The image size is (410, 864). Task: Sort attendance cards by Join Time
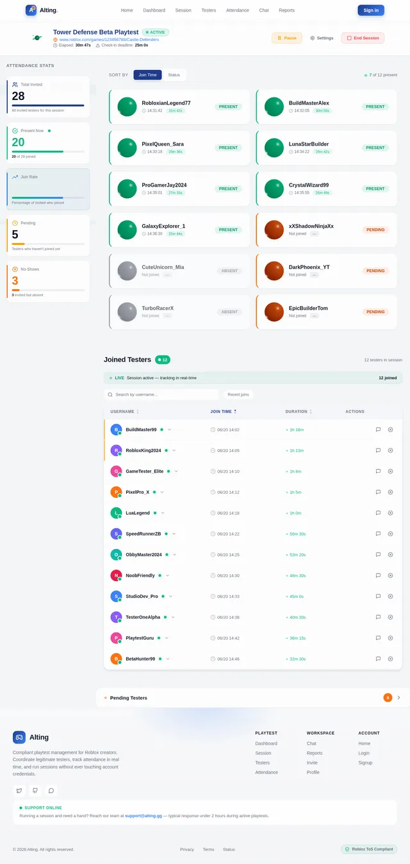click(147, 75)
